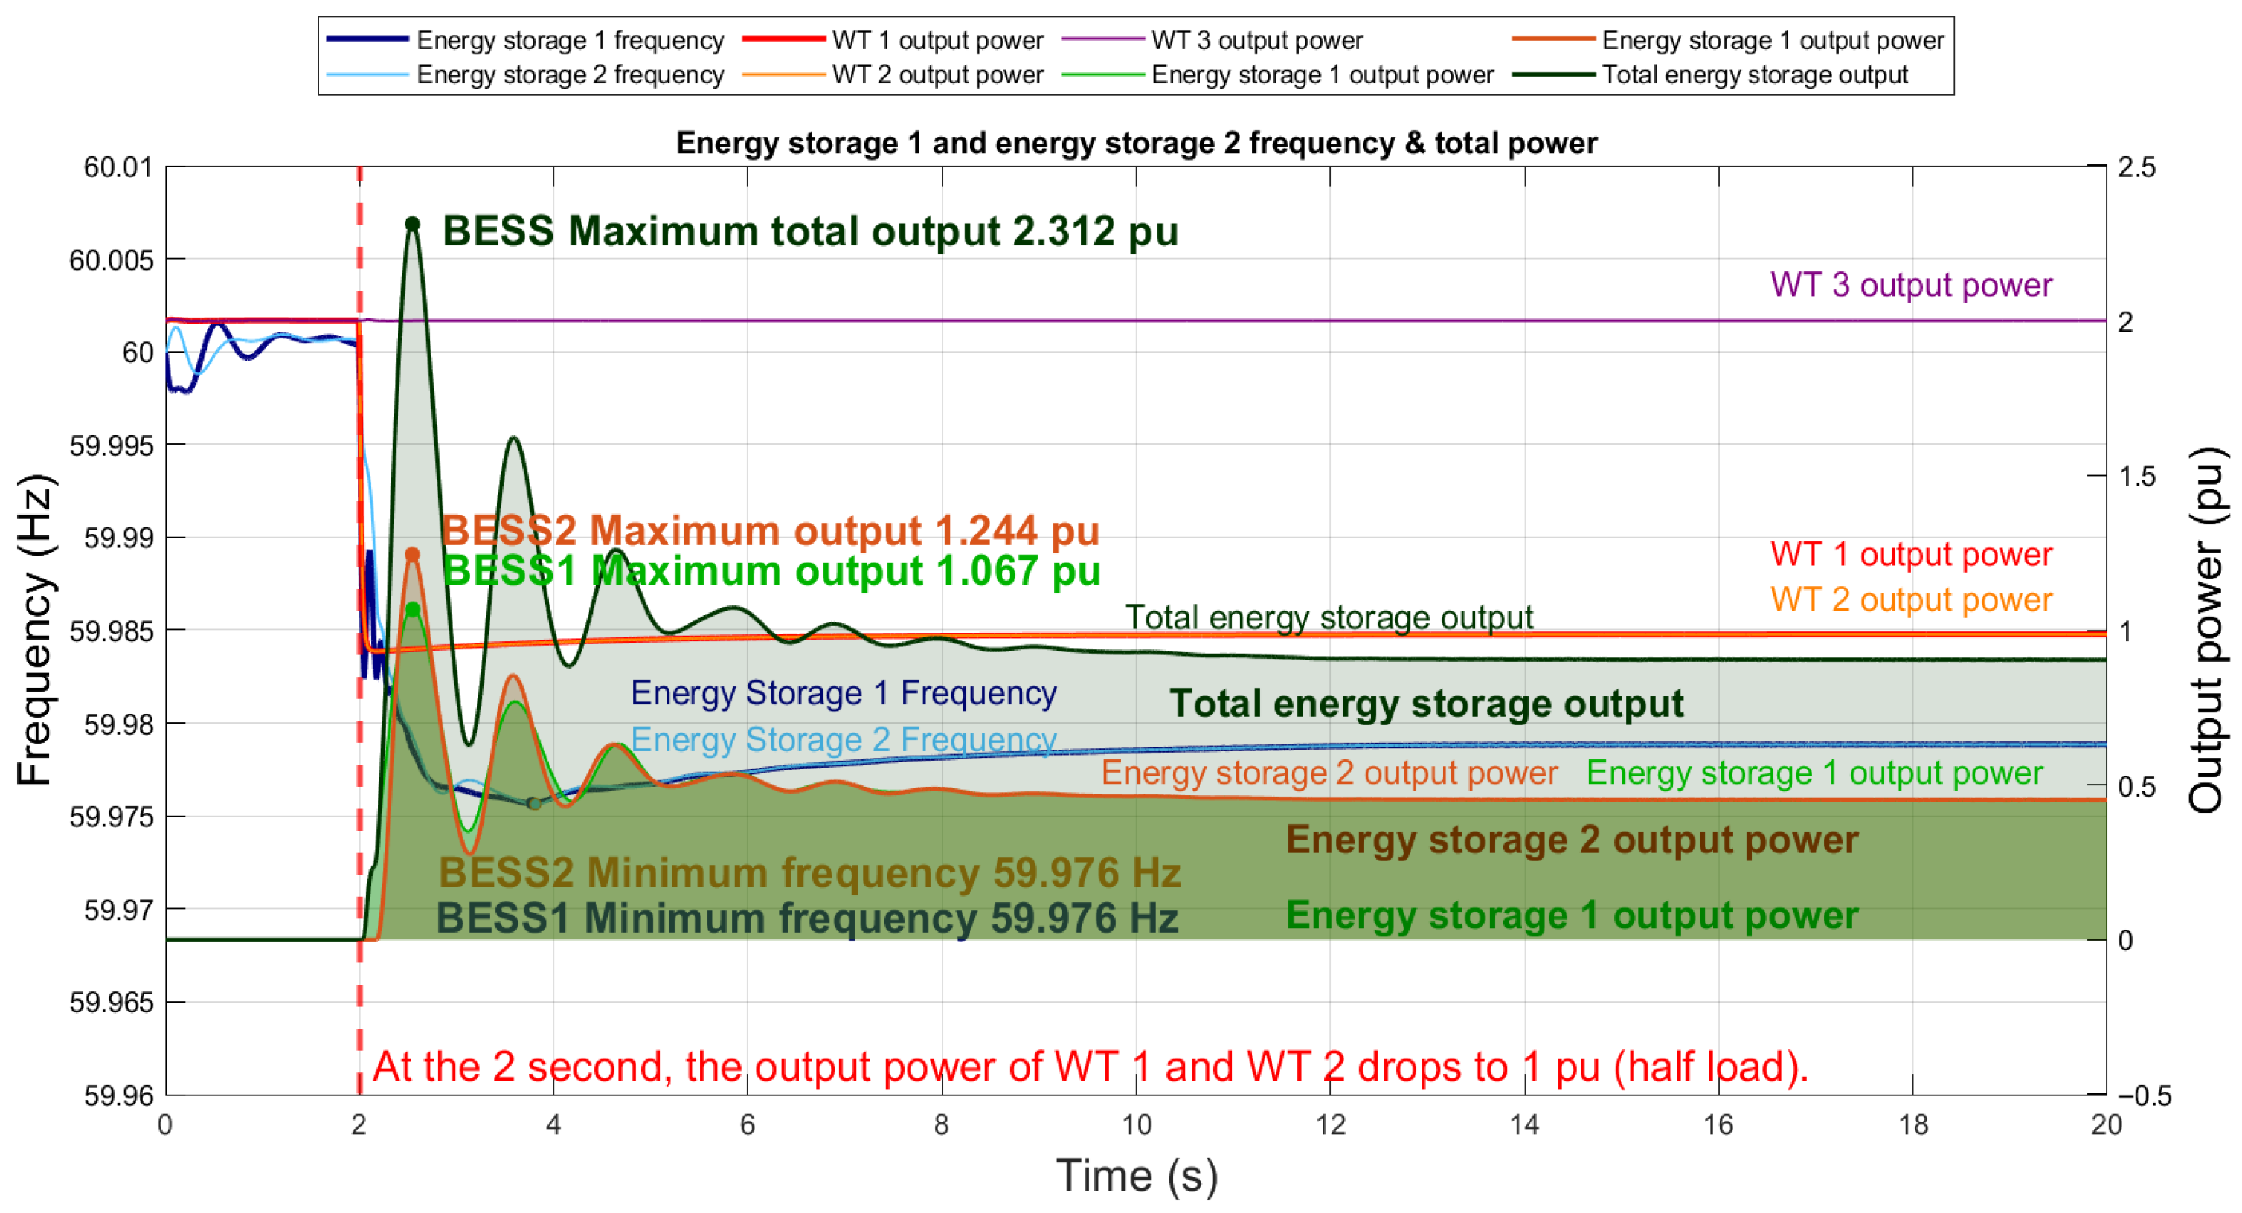Screen dimensions: 2242x1213
Task: Click the orange BESS2 peak marker dot
Action: coord(413,554)
